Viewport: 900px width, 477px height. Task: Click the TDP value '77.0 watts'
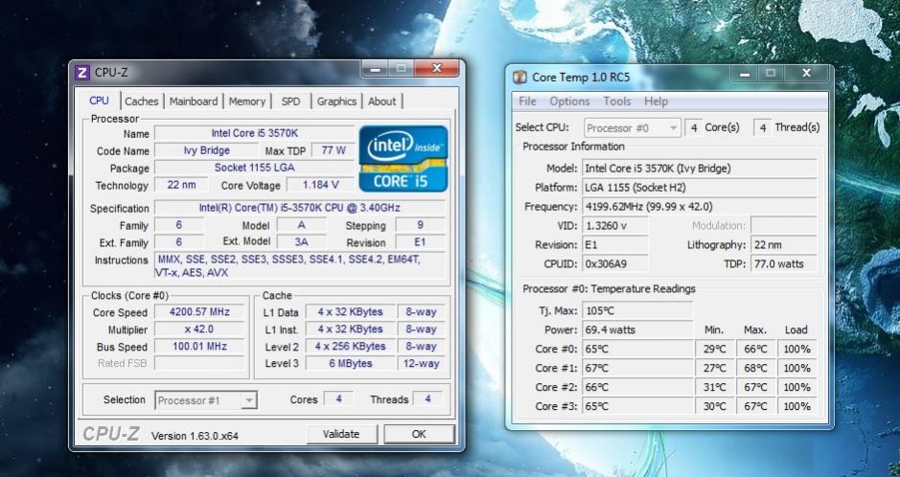click(x=783, y=263)
